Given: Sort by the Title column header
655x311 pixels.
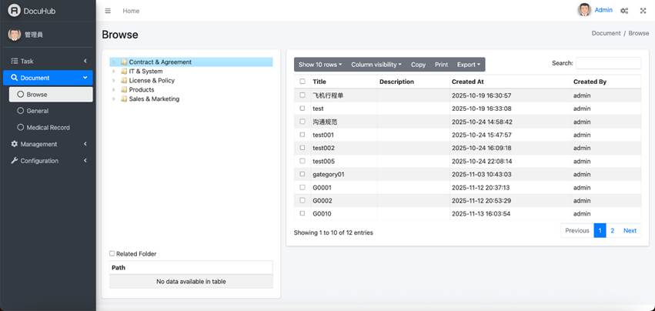Looking at the screenshot, I should click(344, 82).
